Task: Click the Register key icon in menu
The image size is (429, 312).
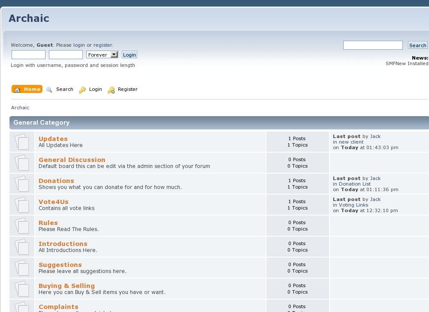Action: coord(111,90)
